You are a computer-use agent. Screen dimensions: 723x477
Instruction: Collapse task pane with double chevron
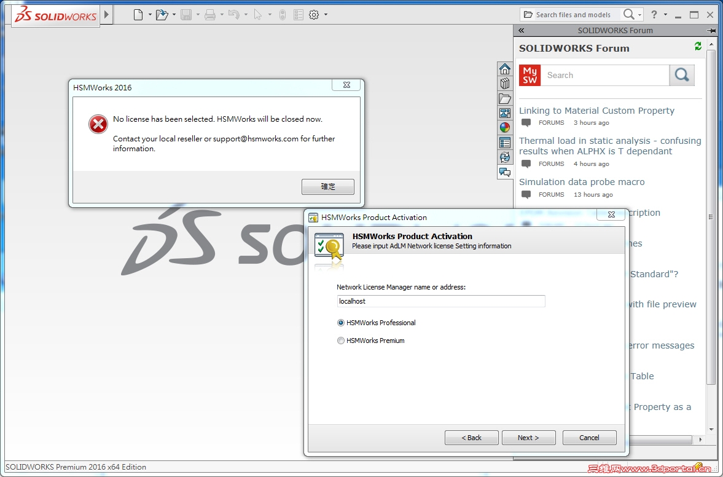[521, 31]
